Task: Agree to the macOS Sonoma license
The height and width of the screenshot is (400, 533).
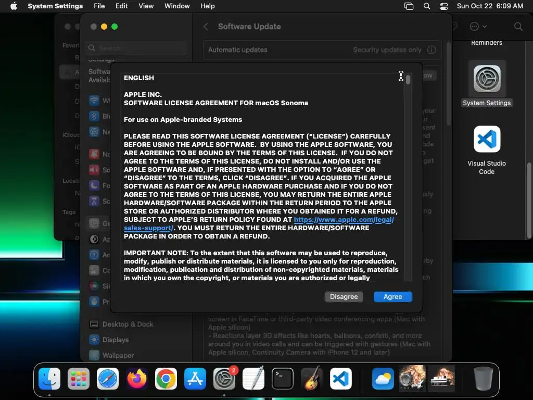Action: point(392,296)
